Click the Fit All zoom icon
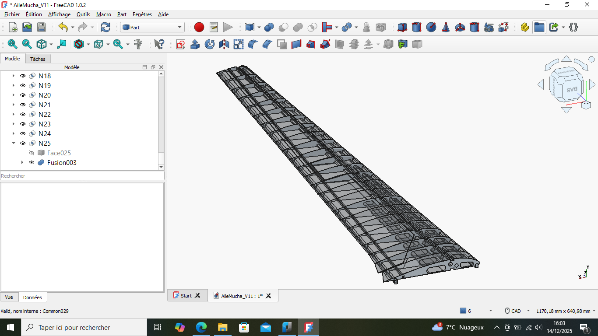 coord(13,44)
